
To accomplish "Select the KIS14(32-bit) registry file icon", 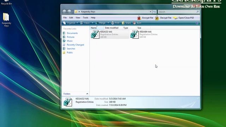I will (95, 34).
